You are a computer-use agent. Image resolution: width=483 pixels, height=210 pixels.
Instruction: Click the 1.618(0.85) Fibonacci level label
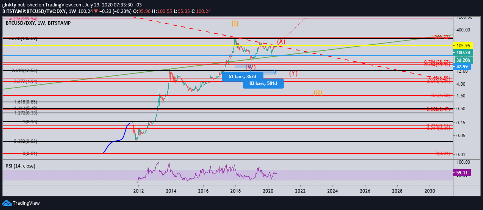pyautogui.click(x=26, y=102)
